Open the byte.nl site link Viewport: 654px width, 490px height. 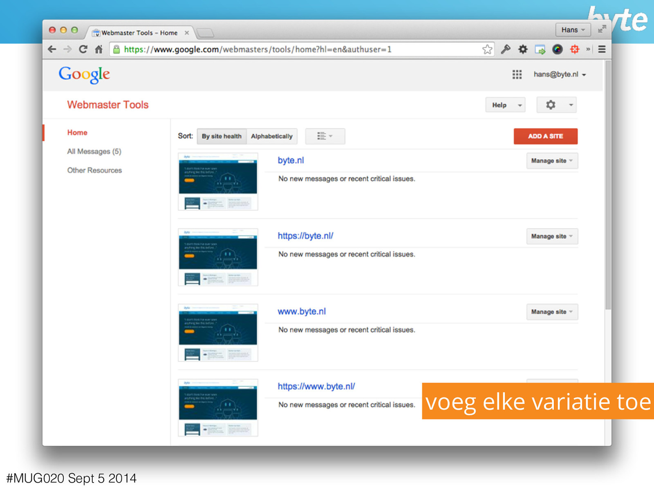(291, 160)
